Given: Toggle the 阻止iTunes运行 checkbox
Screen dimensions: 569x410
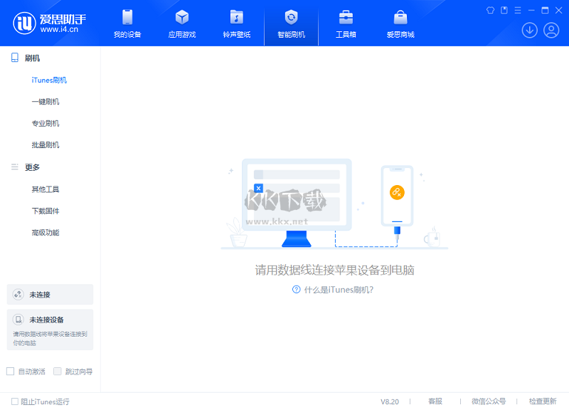Looking at the screenshot, I should pyautogui.click(x=14, y=401).
